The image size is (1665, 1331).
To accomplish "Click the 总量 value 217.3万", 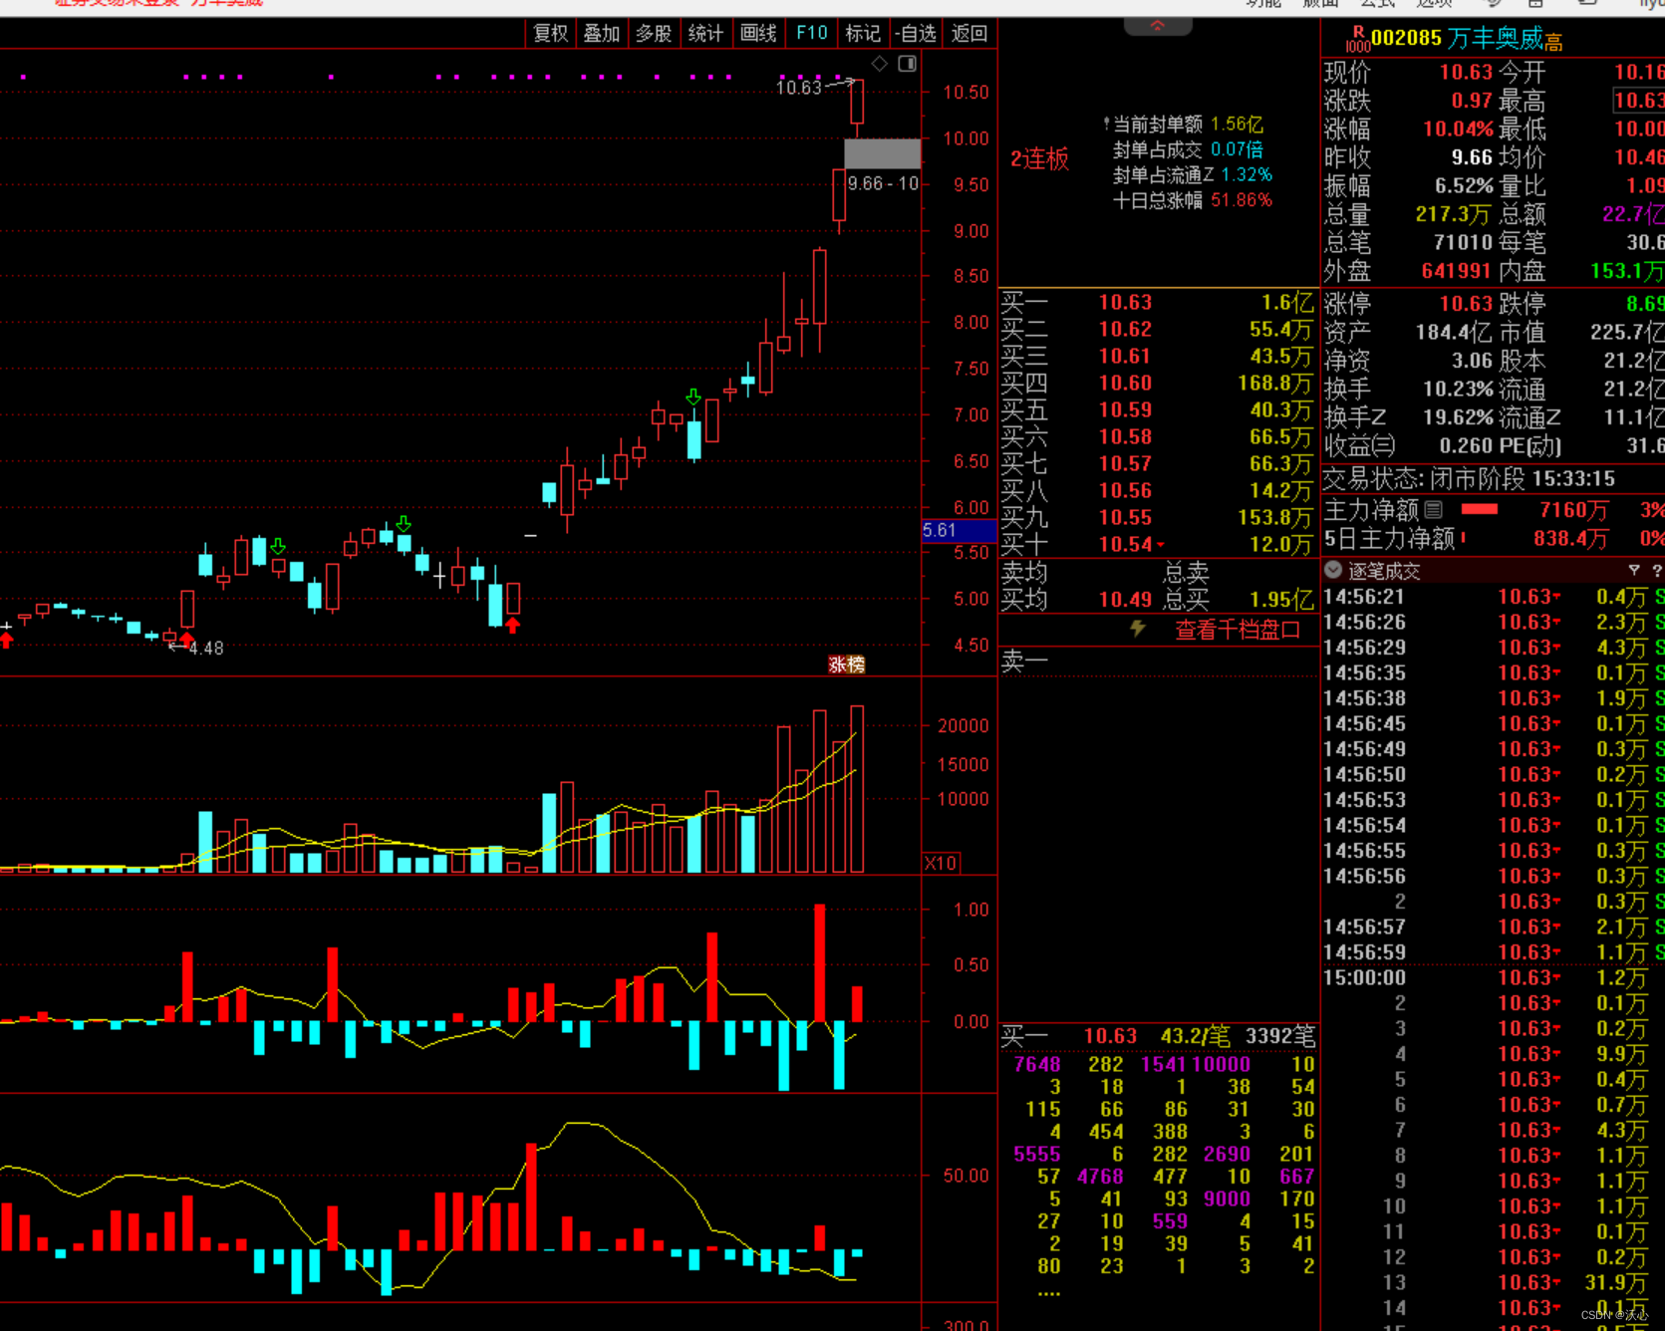I will (x=1453, y=214).
